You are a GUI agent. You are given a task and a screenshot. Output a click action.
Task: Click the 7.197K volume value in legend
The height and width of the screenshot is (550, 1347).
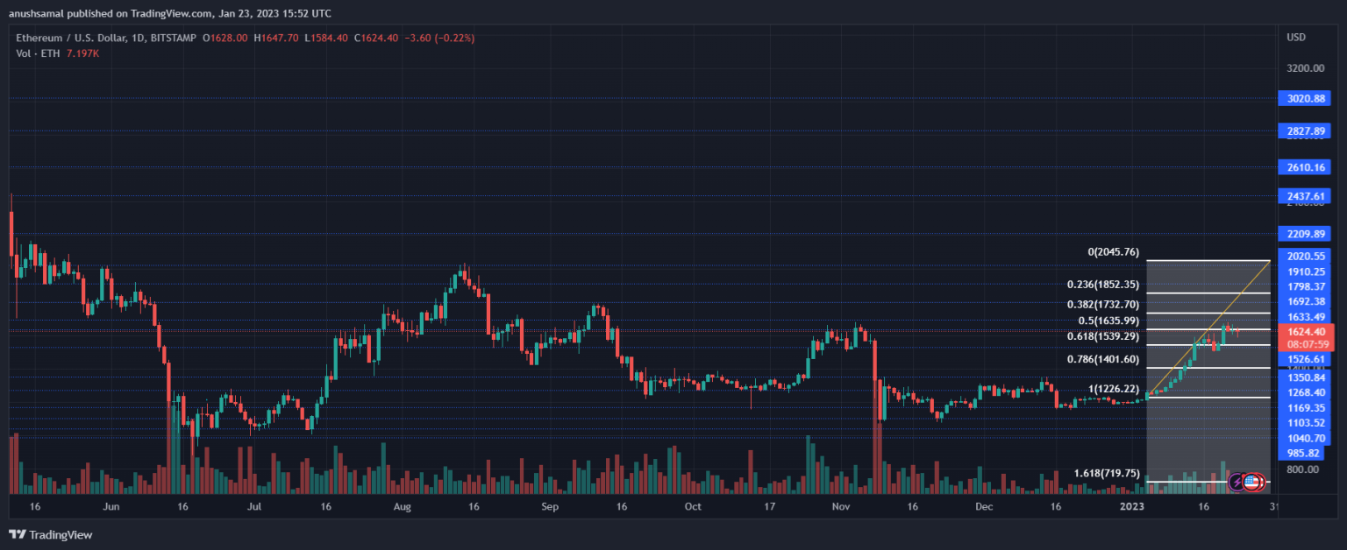coord(83,53)
